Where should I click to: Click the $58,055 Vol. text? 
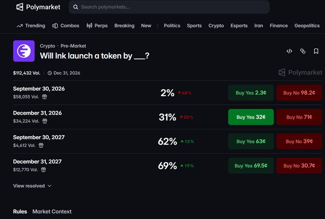[26, 97]
